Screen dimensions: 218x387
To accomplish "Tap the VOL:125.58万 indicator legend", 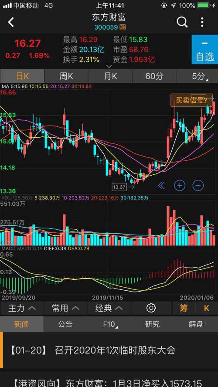I will [x=17, y=198].
